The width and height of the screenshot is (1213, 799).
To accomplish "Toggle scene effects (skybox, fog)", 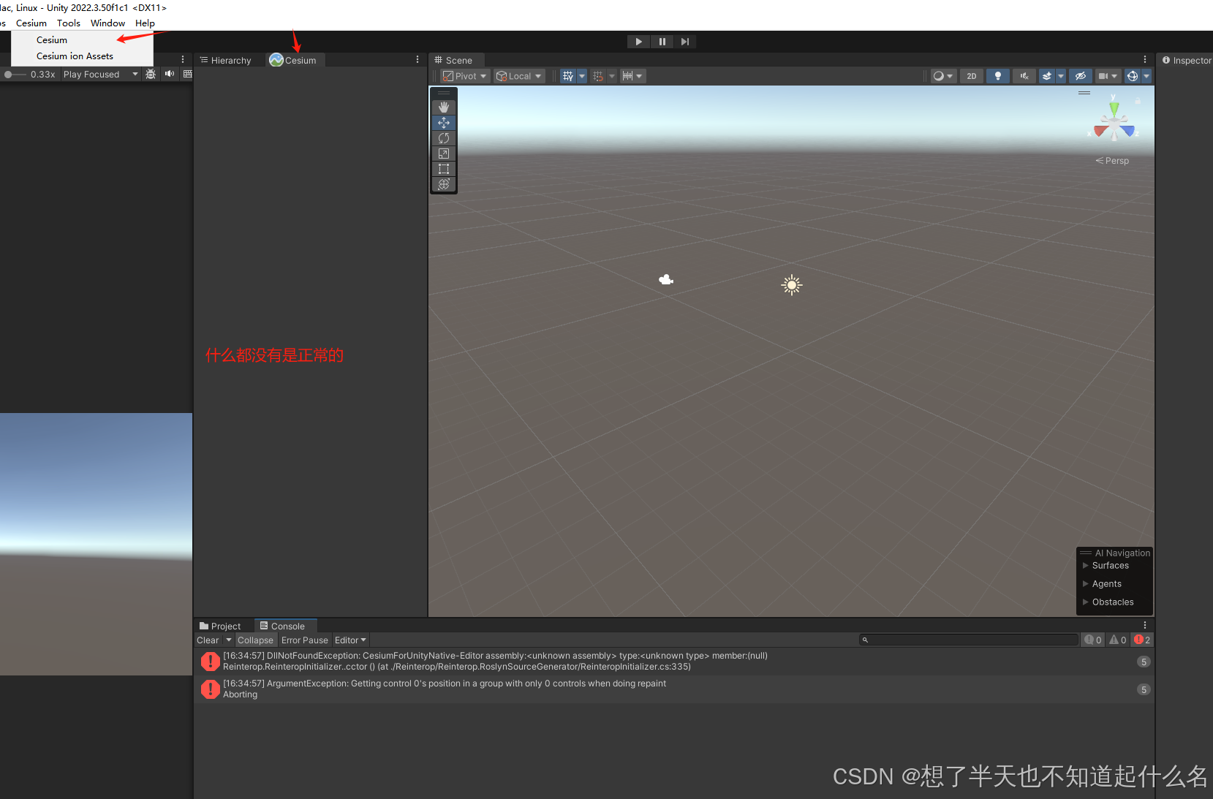I will click(x=1047, y=76).
